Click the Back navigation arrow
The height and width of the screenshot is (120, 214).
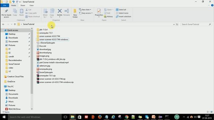tap(3, 24)
